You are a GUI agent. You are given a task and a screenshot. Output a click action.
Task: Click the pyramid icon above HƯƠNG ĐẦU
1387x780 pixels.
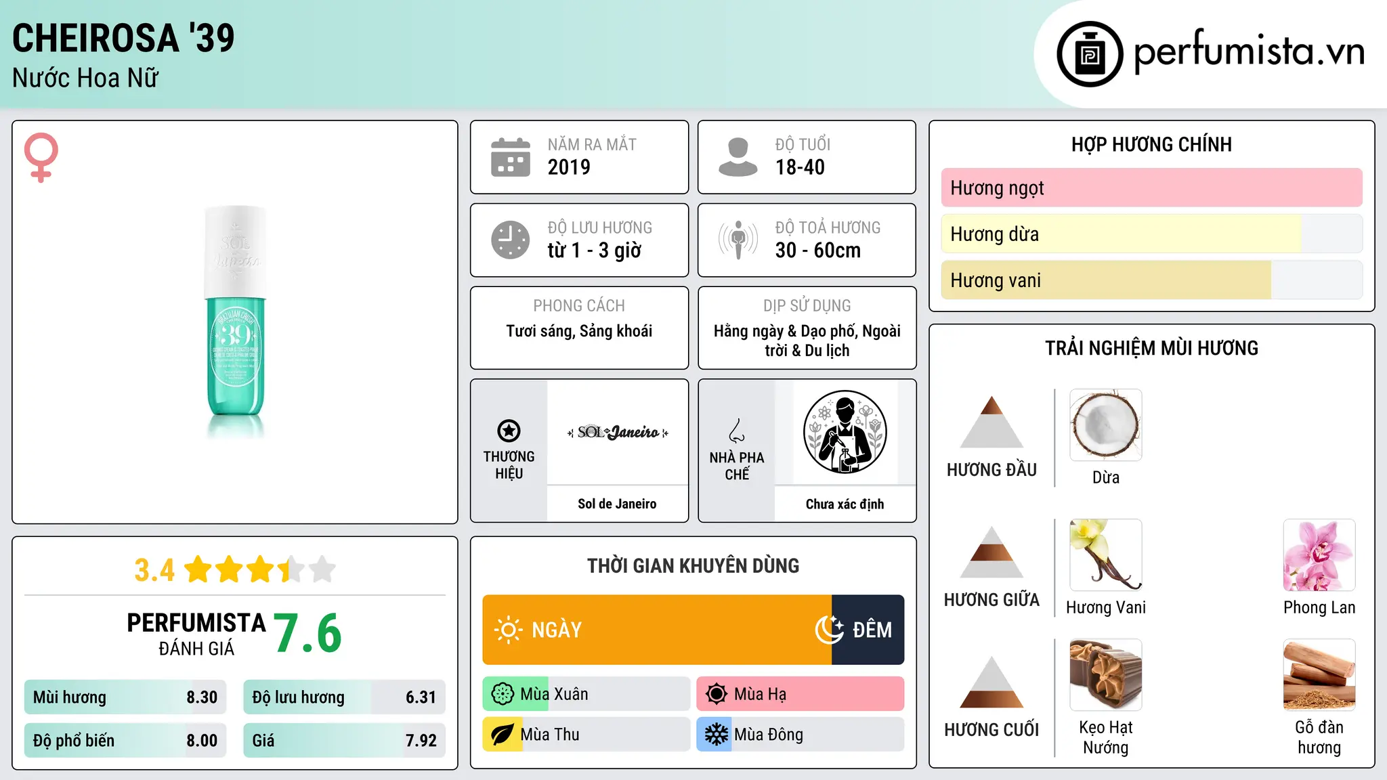pyautogui.click(x=991, y=422)
